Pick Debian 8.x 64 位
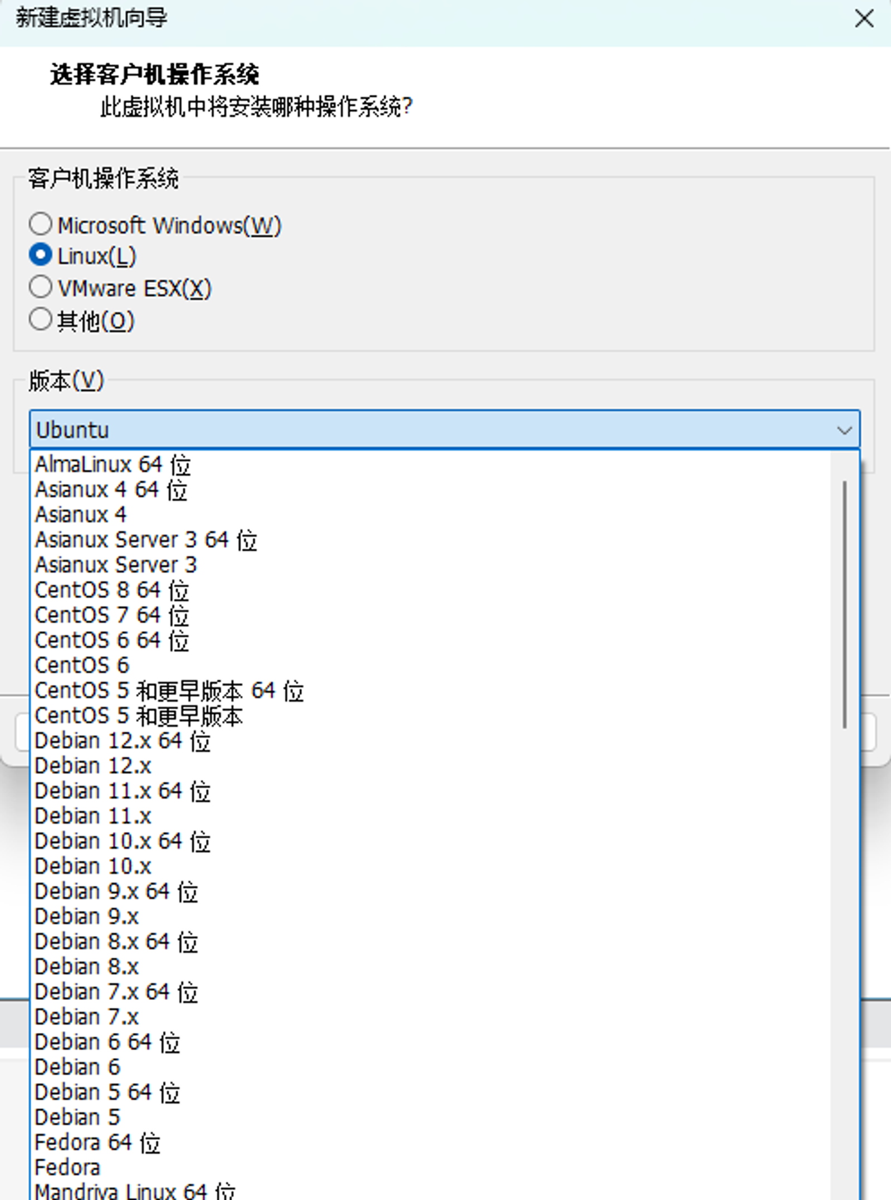 [x=430, y=942]
